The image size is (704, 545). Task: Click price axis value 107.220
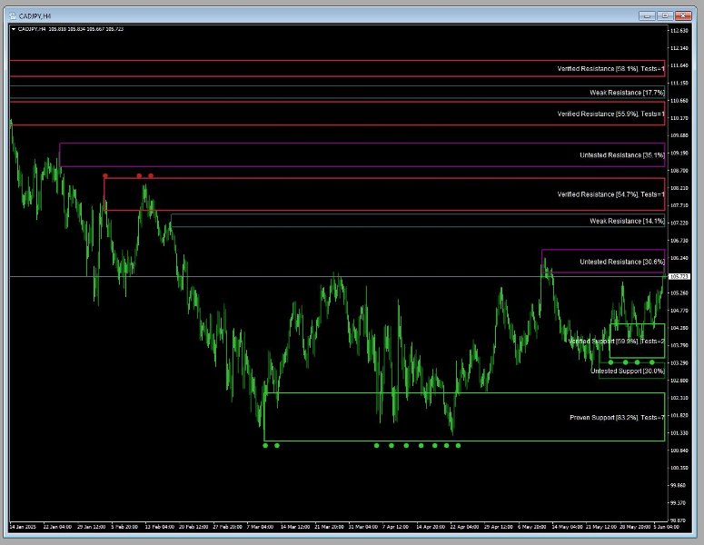click(679, 223)
